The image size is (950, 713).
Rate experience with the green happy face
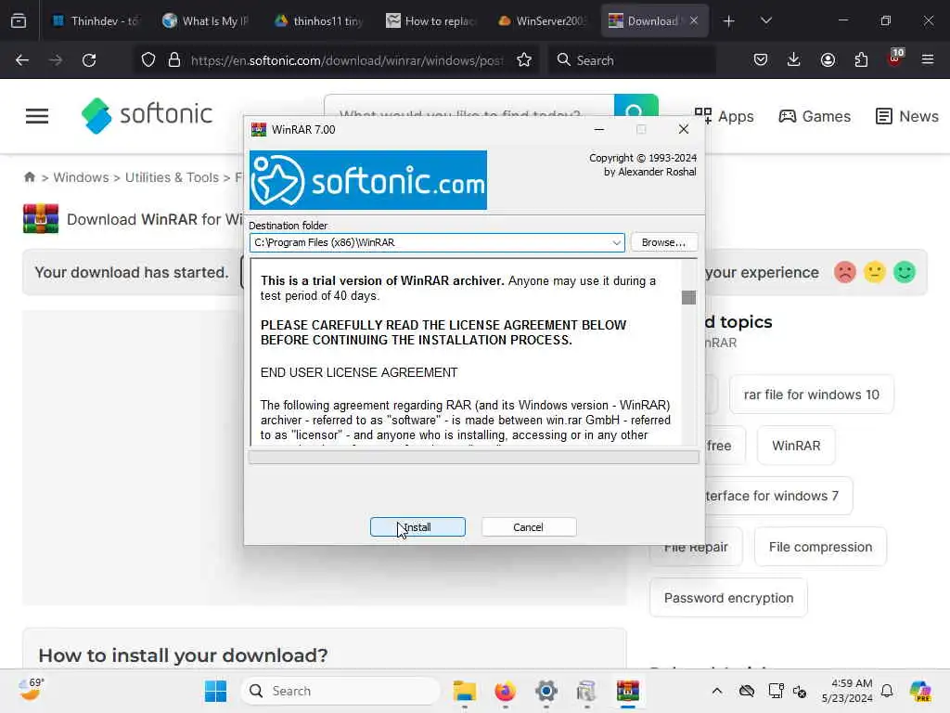point(904,272)
